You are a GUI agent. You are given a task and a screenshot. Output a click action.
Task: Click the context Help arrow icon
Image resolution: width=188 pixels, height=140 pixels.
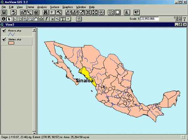pos(136,12)
